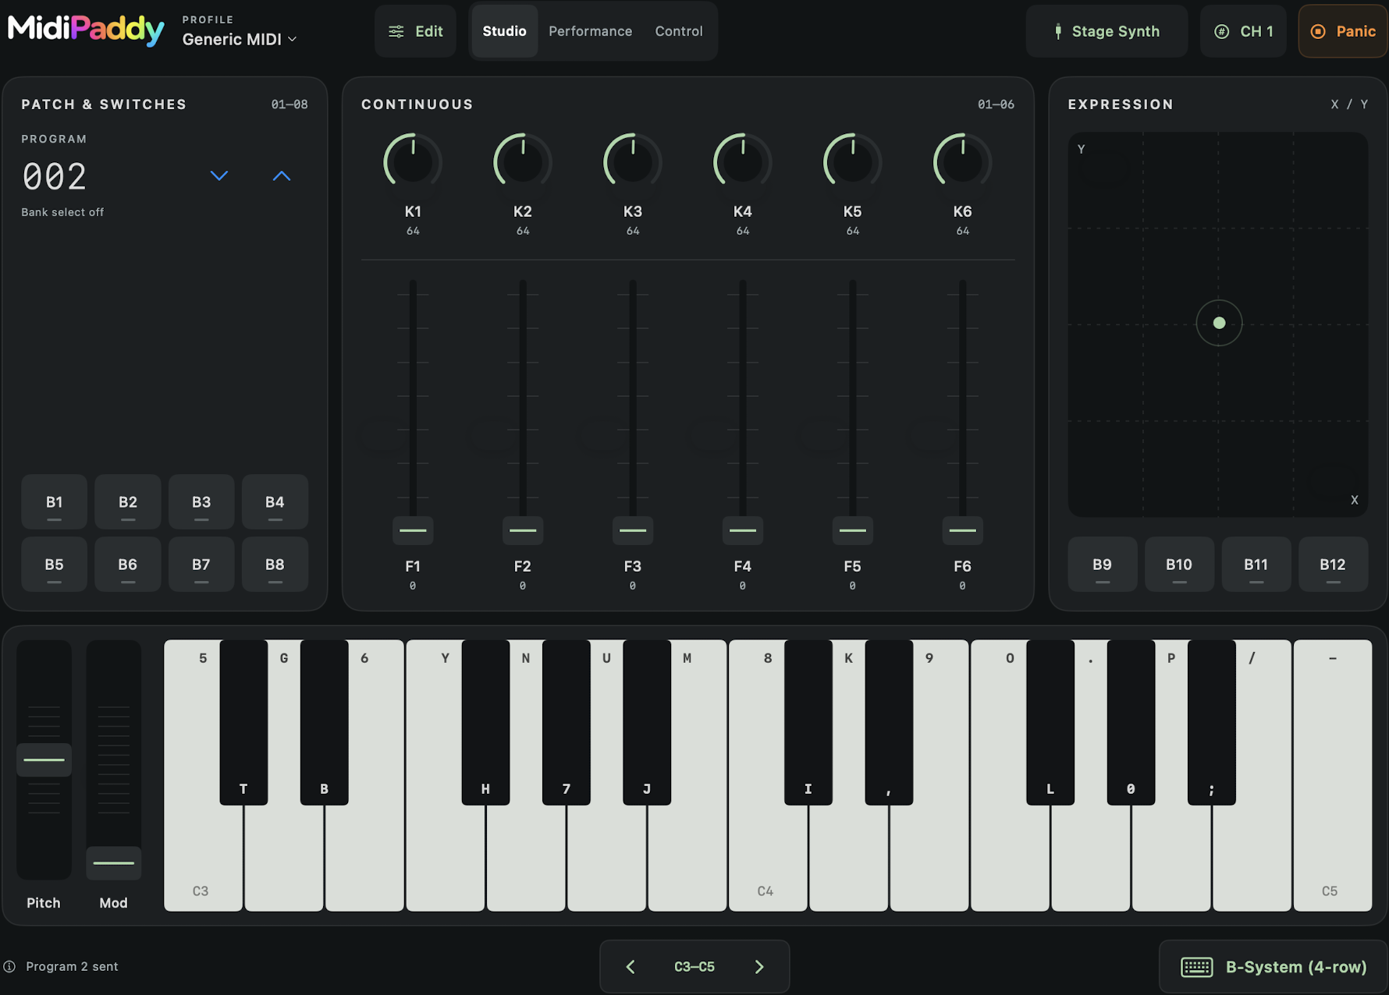Click the K2 knob
This screenshot has height=995, width=1389.
(523, 162)
